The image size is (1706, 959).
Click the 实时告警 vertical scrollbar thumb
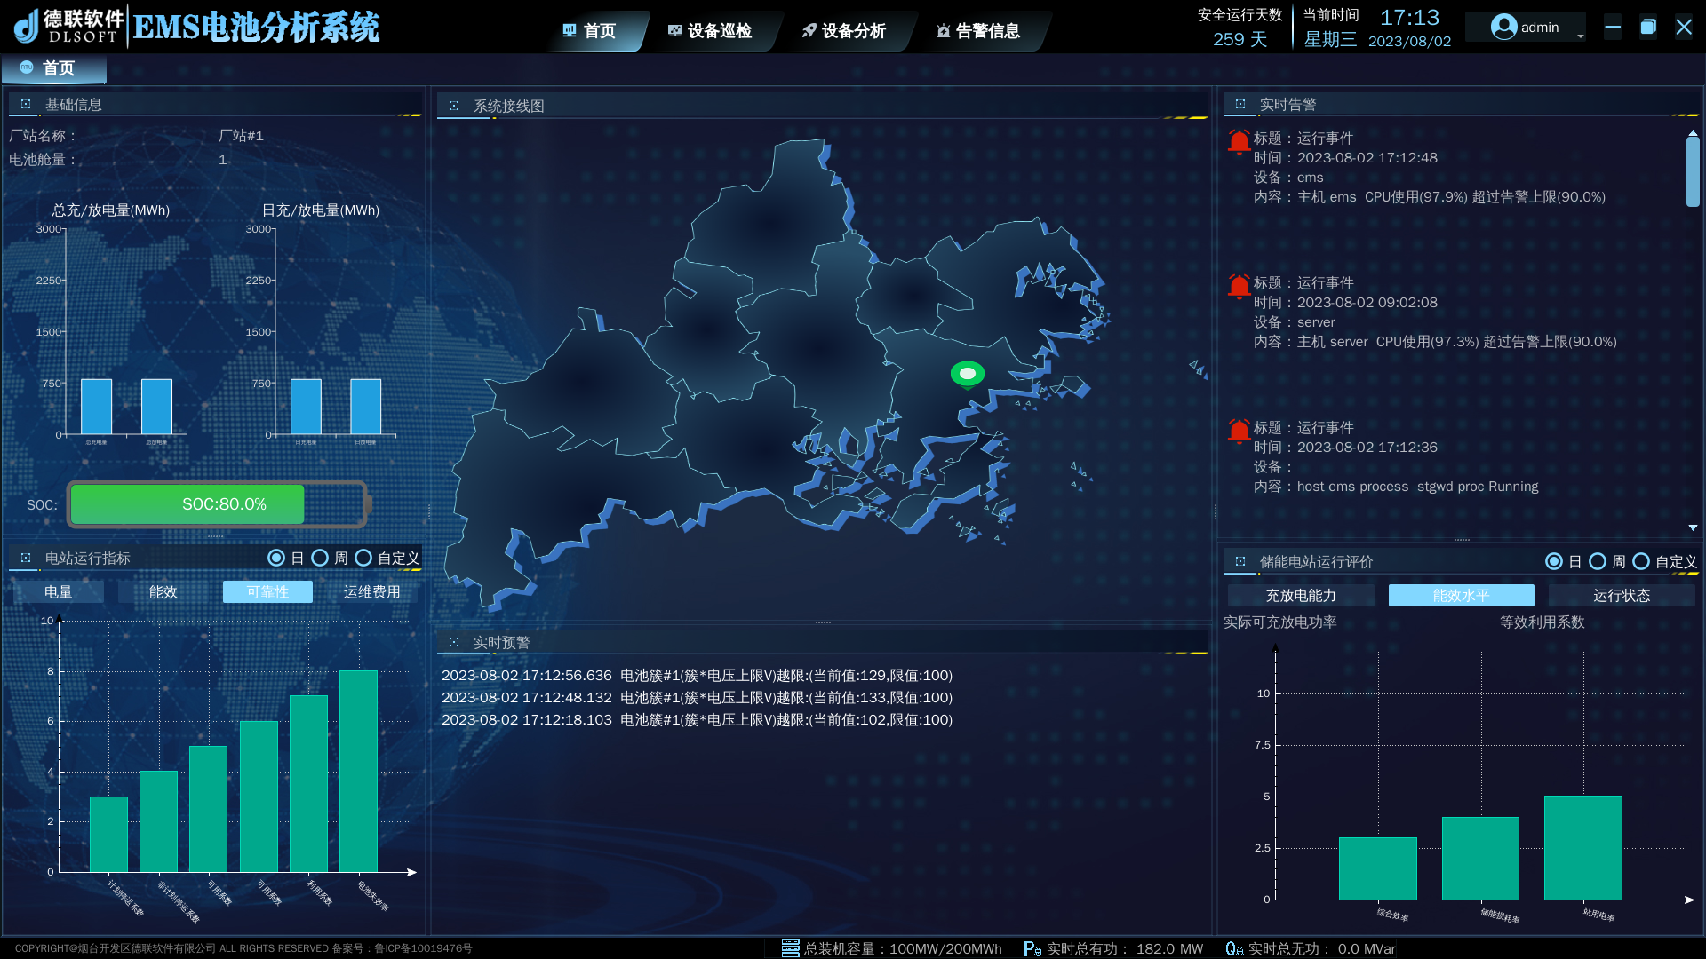1693,171
